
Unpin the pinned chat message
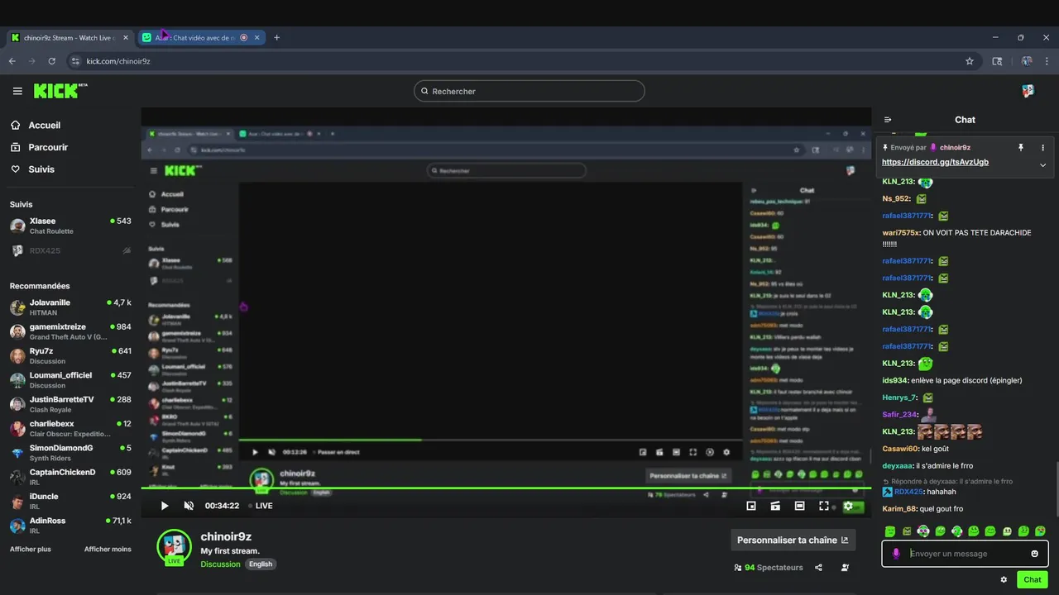[1021, 147]
